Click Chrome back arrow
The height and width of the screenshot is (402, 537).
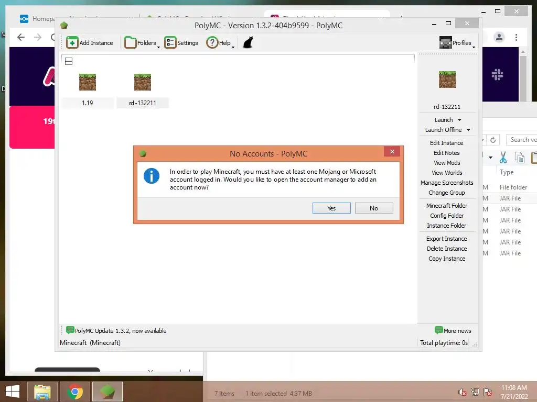[x=21, y=37]
